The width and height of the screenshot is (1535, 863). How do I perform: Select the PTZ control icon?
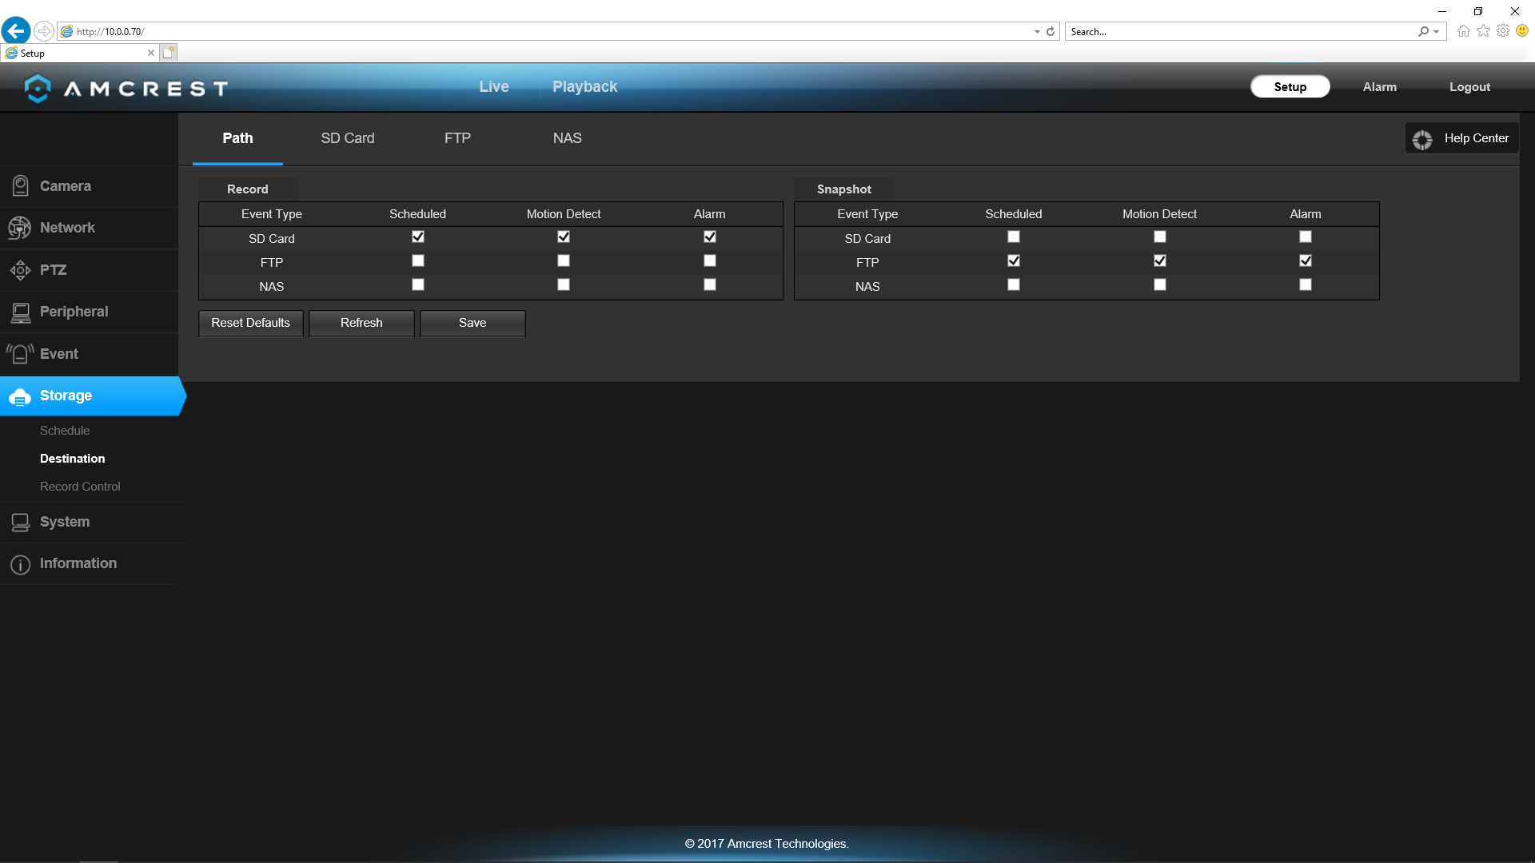[x=20, y=270]
